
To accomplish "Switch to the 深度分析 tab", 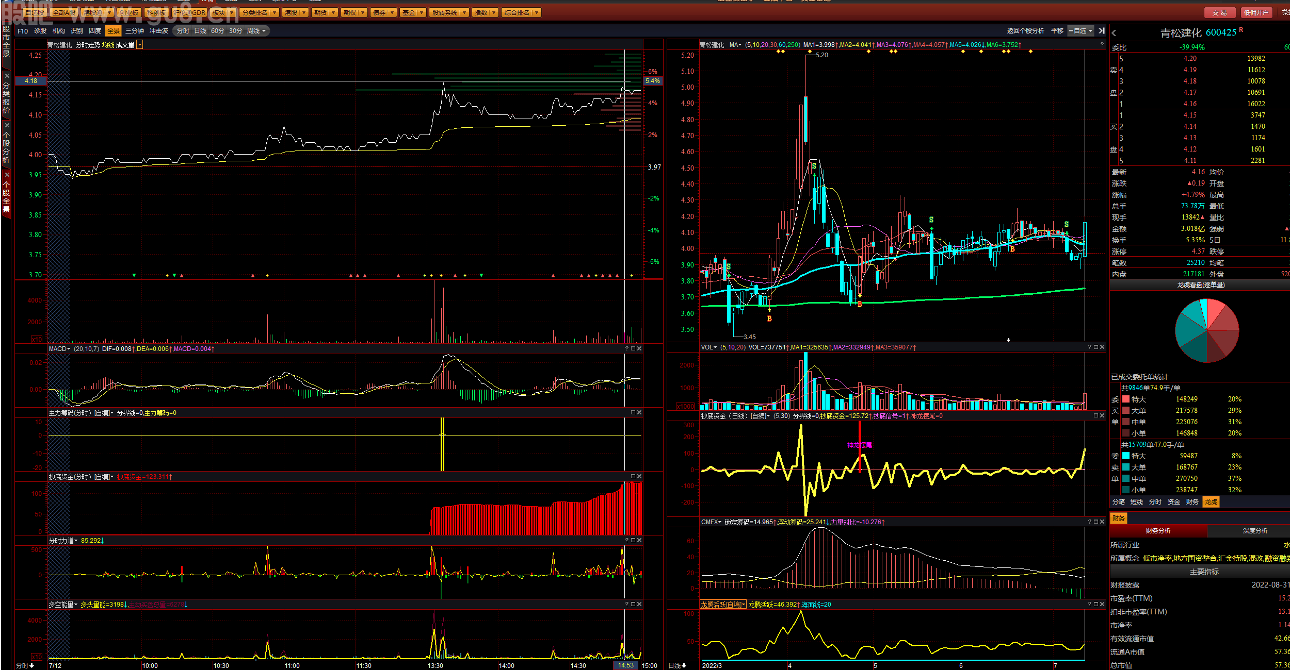I will coord(1255,530).
